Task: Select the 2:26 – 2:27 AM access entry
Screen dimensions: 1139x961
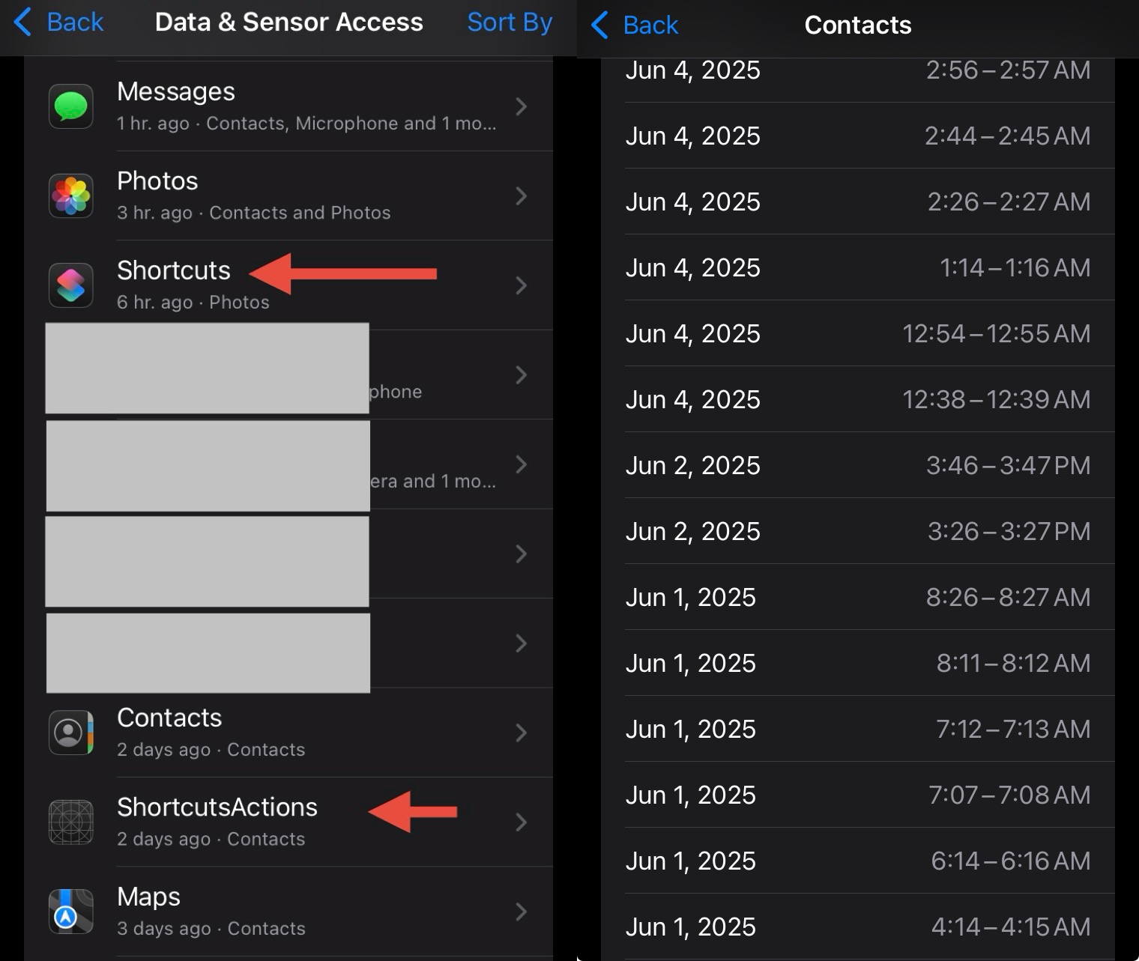Action: point(858,201)
